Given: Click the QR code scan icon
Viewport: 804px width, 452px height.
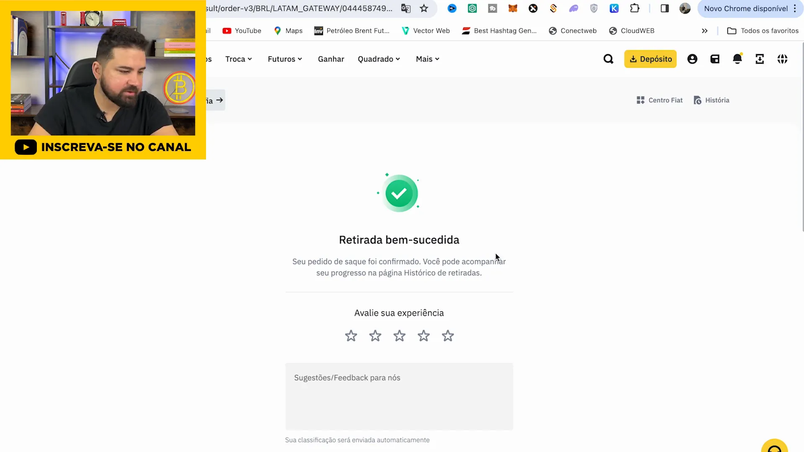Looking at the screenshot, I should point(760,59).
